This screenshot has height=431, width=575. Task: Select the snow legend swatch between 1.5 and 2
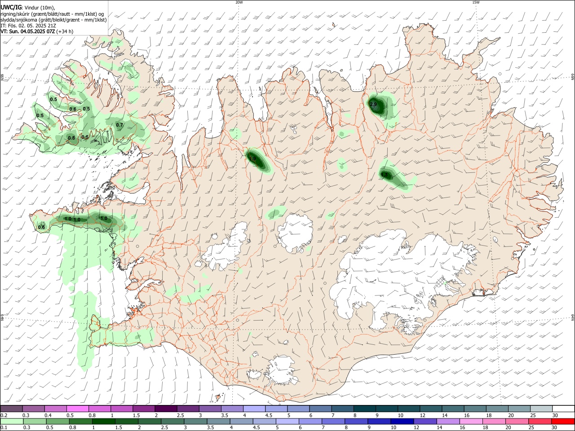point(143,409)
